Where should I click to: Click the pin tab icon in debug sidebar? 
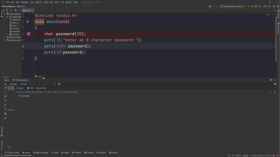pos(5,118)
